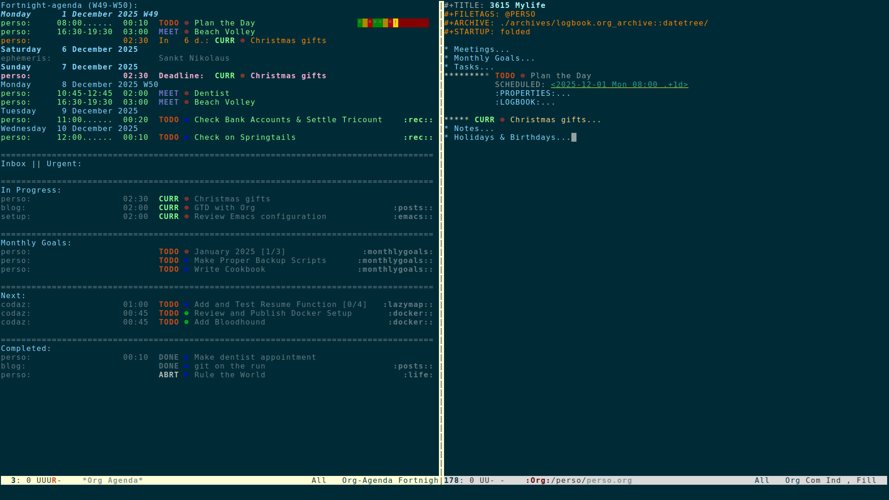Click the priority marker beside GTD with Org

187,208
